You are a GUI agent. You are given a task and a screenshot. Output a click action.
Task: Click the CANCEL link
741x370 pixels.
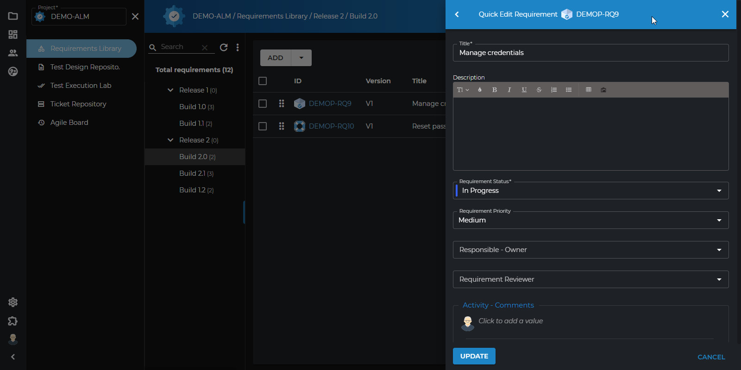[x=711, y=357]
